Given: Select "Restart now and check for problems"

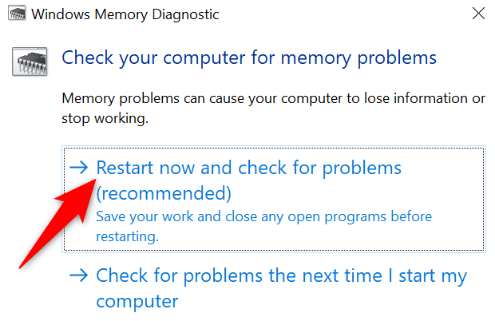Looking at the screenshot, I should click(248, 168).
